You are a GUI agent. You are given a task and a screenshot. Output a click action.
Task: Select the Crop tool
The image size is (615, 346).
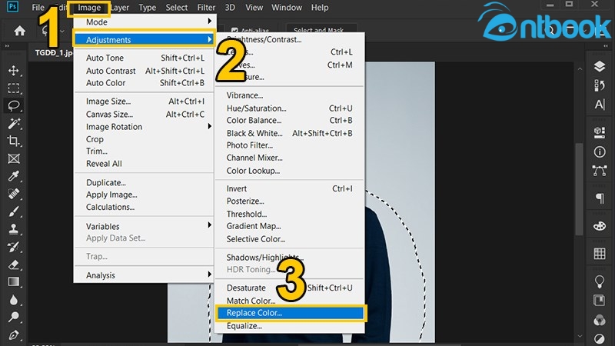point(14,141)
